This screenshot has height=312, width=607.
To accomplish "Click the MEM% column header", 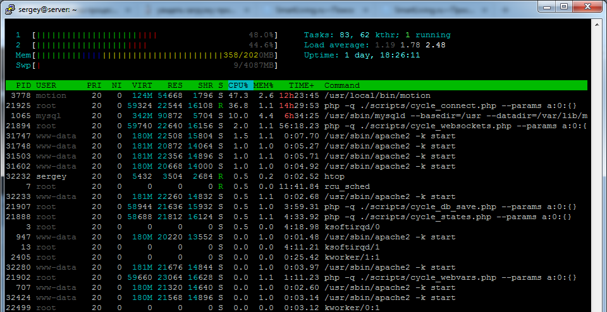I will tap(264, 85).
